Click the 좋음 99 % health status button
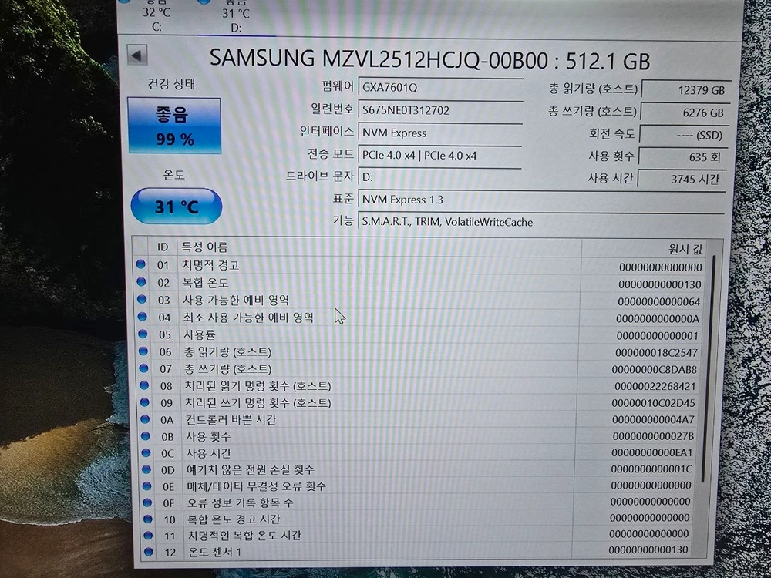The image size is (771, 578). point(174,126)
